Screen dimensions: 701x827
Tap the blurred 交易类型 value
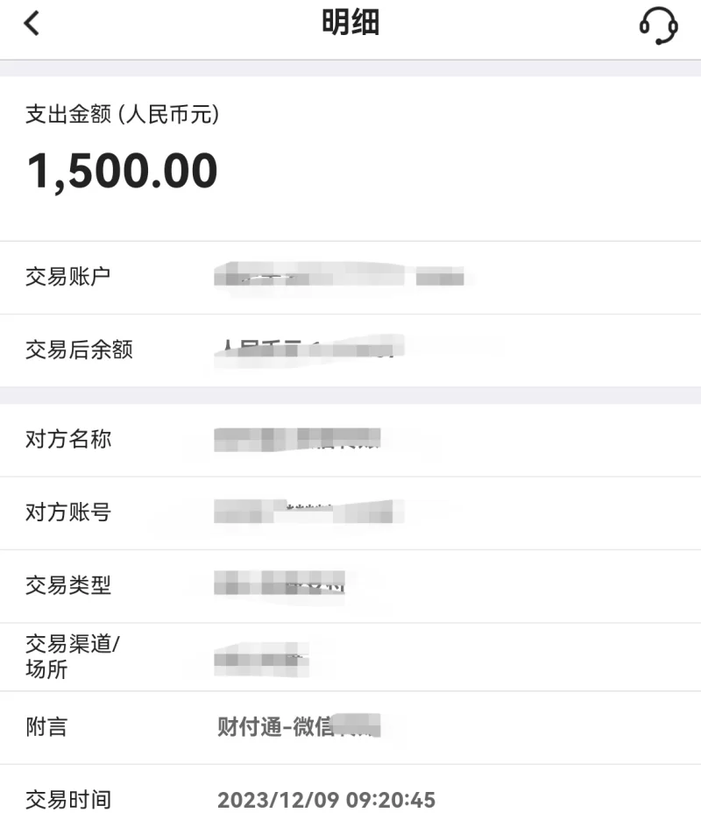click(280, 584)
